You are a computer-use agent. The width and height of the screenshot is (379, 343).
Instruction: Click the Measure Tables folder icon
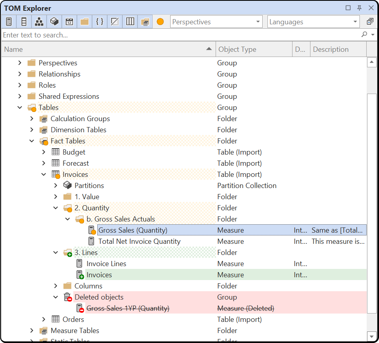43,331
